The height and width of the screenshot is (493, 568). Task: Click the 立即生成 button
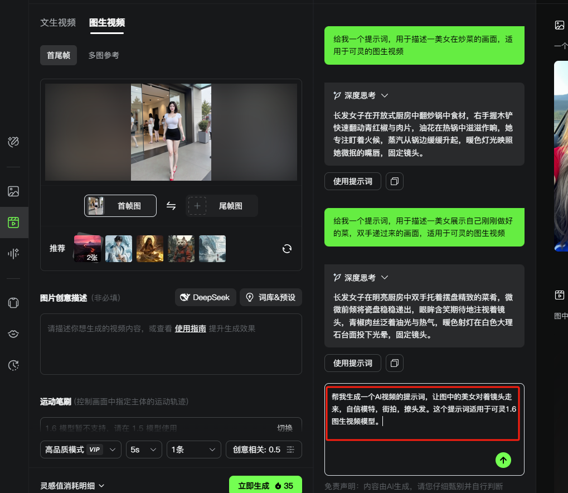click(265, 486)
